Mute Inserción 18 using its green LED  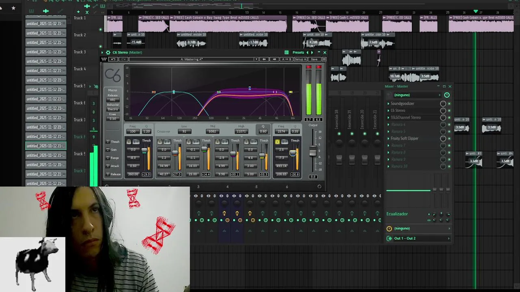[339, 133]
